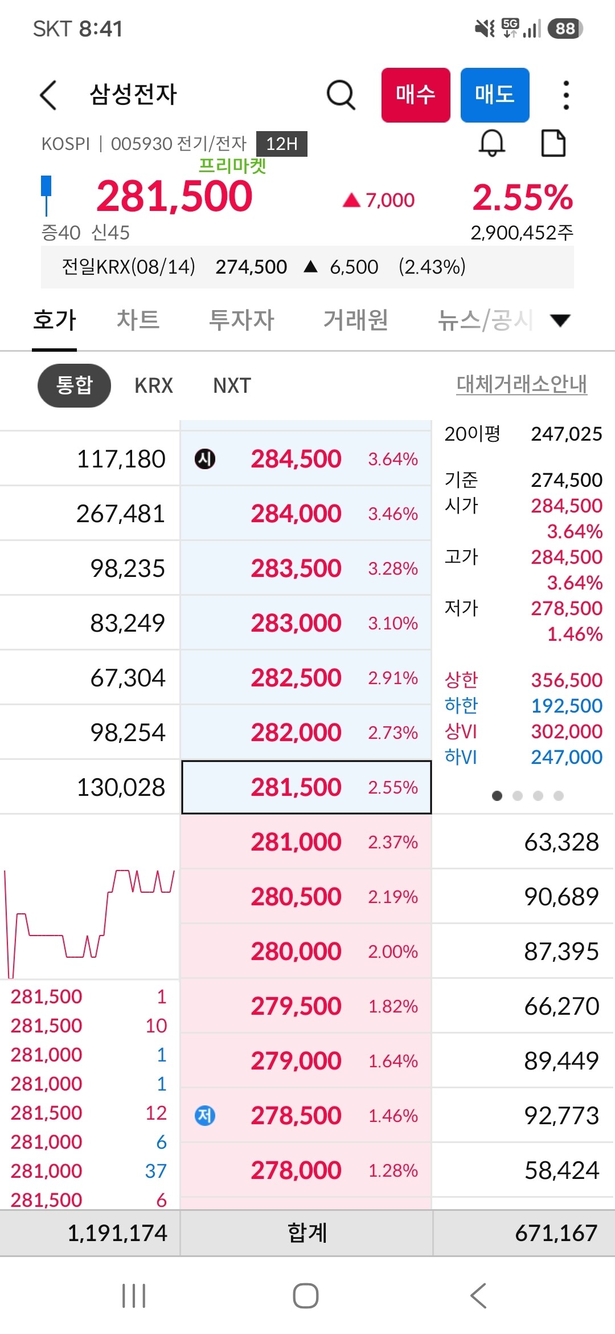Switch order book to KRX only

point(154,385)
